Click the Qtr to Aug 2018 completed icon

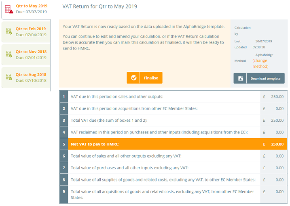tap(8, 77)
